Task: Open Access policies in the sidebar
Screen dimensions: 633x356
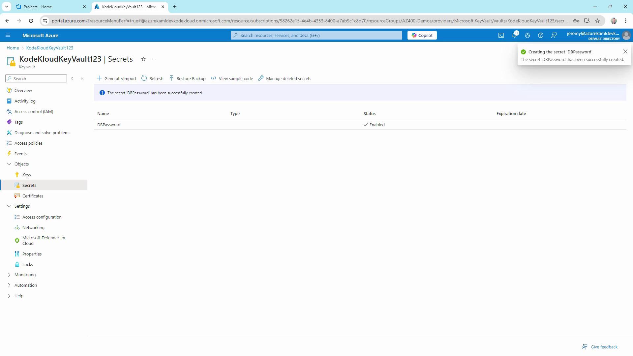Action: click(x=28, y=143)
